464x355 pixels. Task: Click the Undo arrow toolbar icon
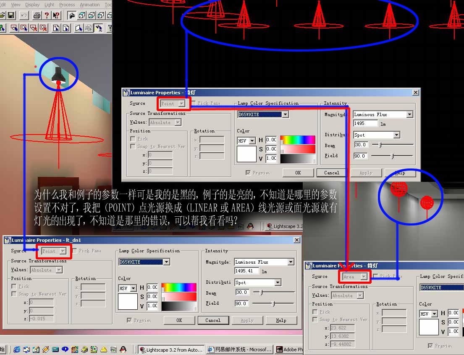click(x=24, y=15)
